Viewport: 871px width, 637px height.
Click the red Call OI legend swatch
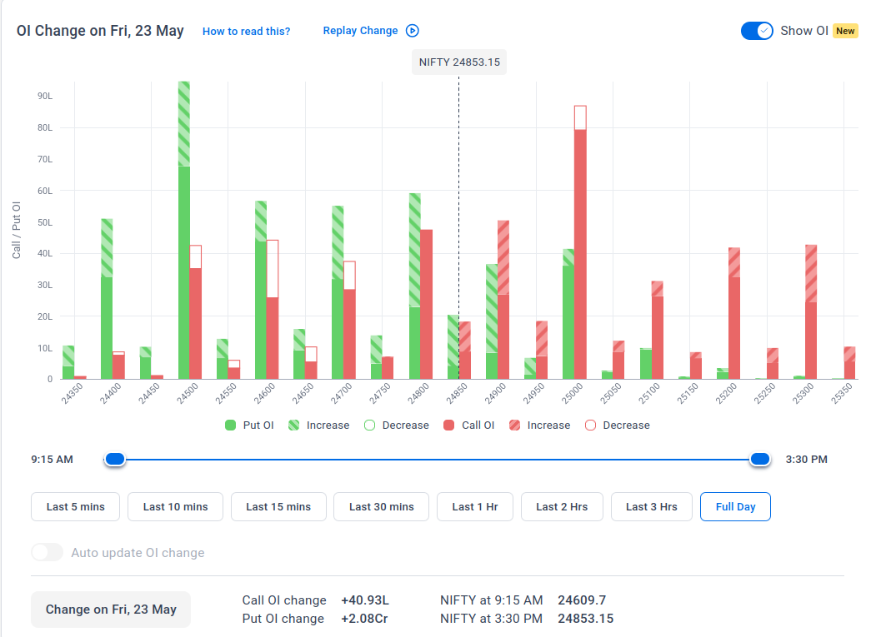click(448, 425)
